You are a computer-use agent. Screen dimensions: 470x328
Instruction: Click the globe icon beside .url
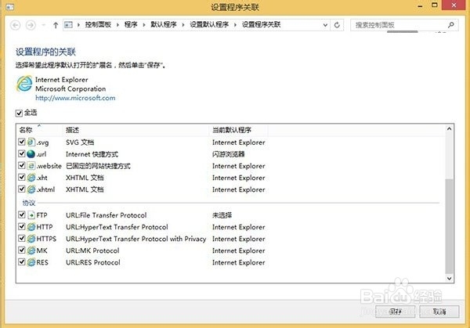click(x=31, y=154)
